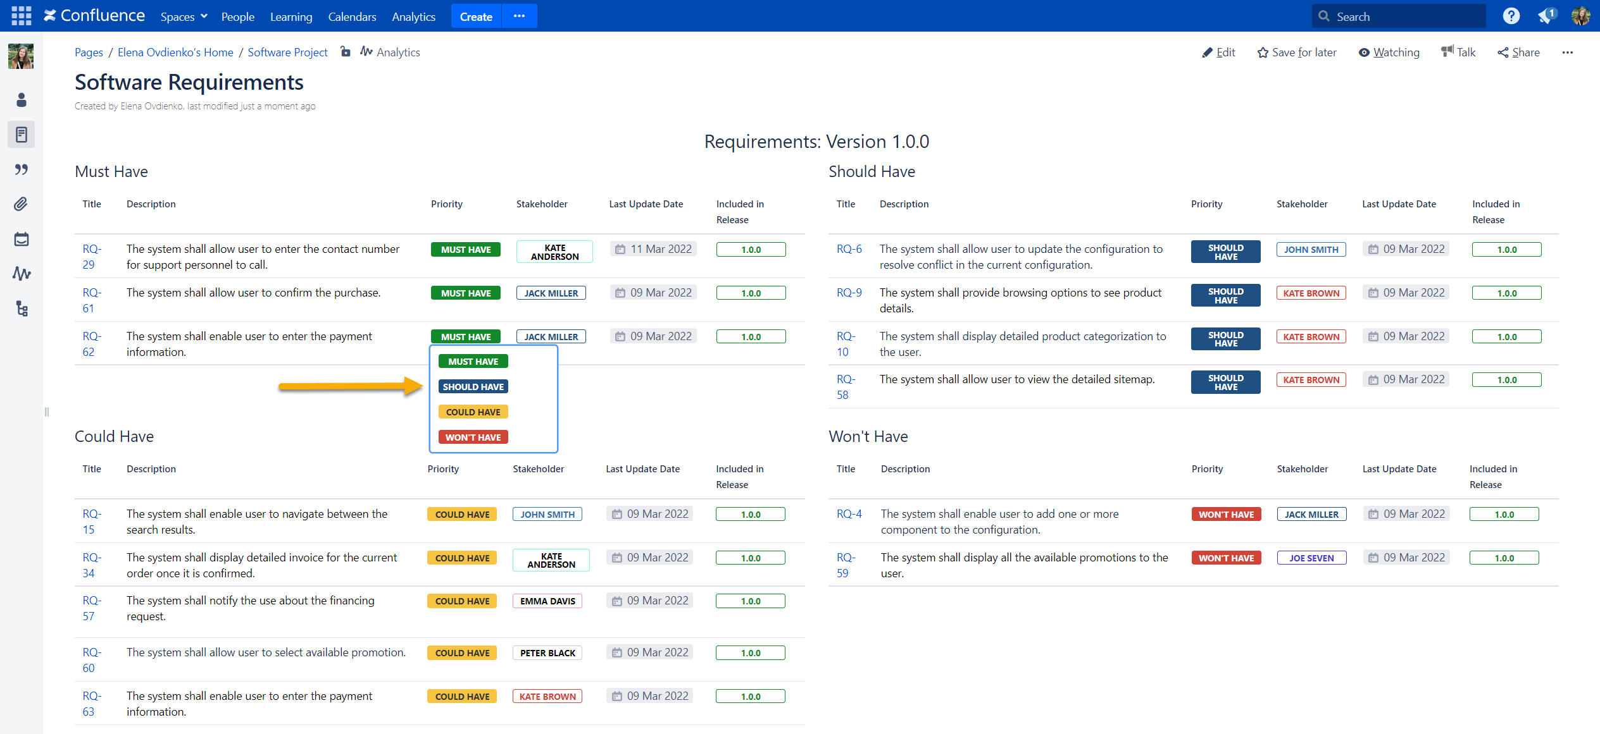Open the sidebar calendar icon
Screen dimensions: 1600x734
[21, 239]
